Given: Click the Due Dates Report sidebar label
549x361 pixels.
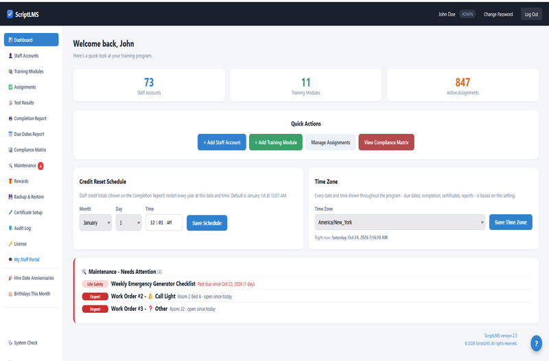Looking at the screenshot, I should (29, 134).
